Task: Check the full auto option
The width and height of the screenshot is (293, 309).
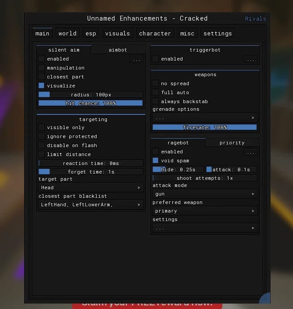Action: [x=155, y=92]
